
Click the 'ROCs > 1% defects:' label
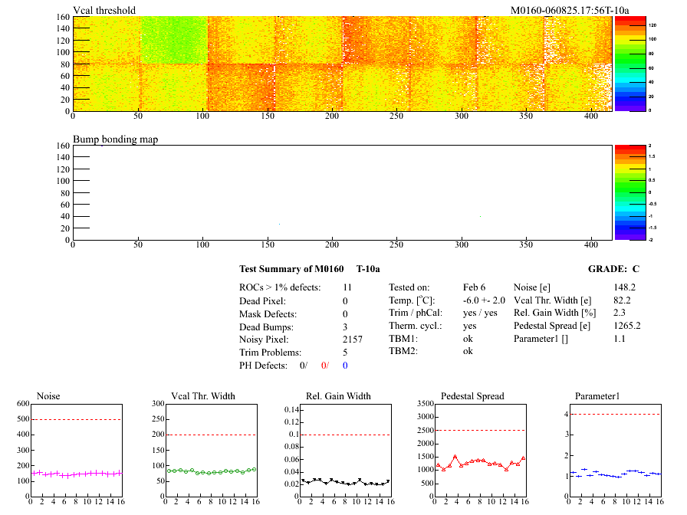[x=279, y=287]
